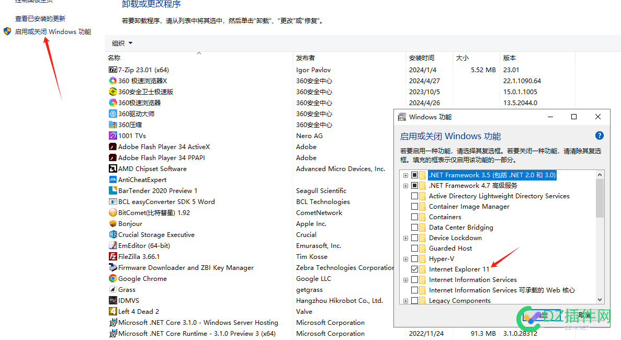This screenshot has width=621, height=340.
Task: Click the Adobe Flash Player 34 ActiveX icon
Action: (113, 147)
